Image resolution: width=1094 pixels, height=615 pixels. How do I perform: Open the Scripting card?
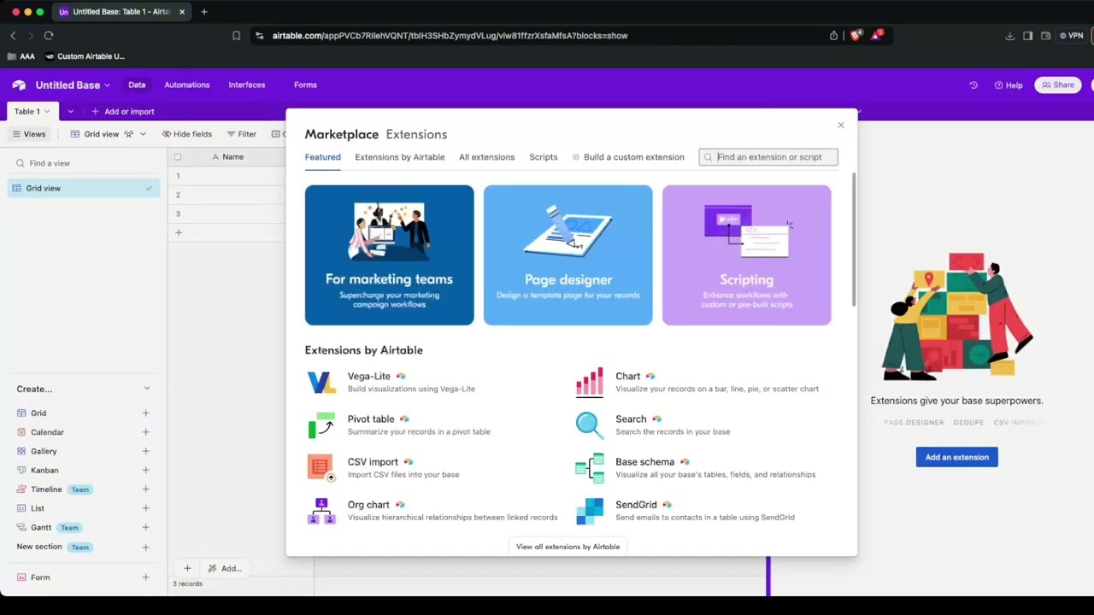[746, 255]
